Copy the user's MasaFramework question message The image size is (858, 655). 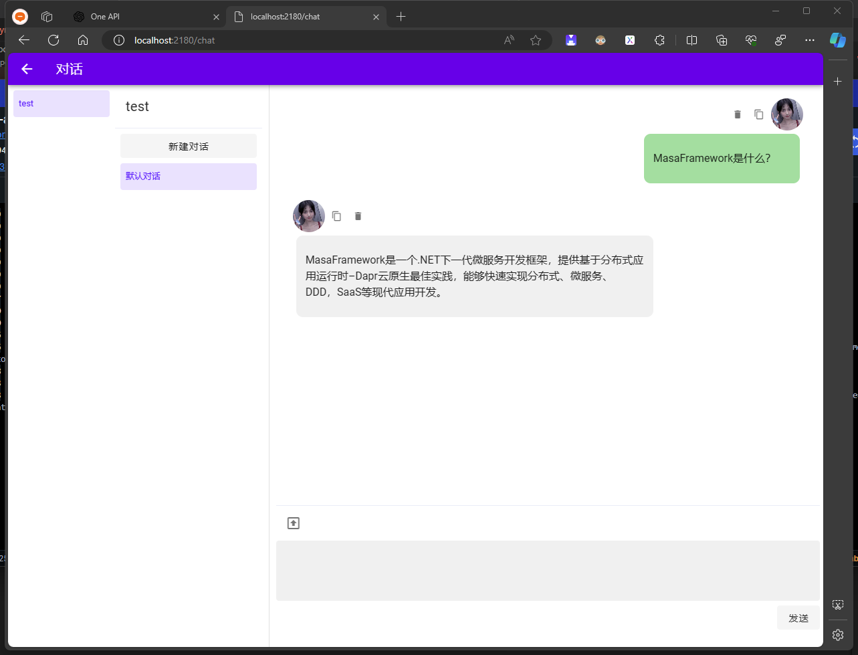pyautogui.click(x=759, y=114)
